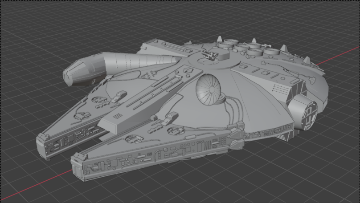Click the quad laser turret atop the hull

[209, 55]
